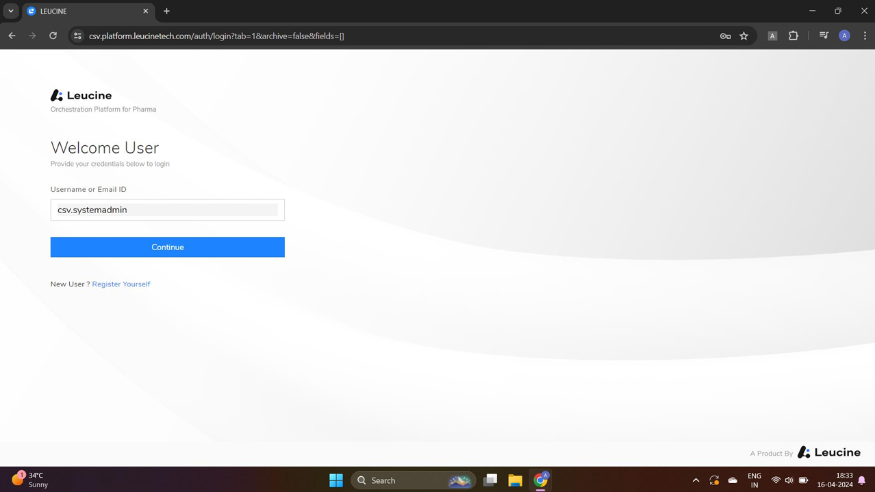The image size is (875, 492).
Task: Open Chrome's three-dot menu
Action: click(865, 36)
